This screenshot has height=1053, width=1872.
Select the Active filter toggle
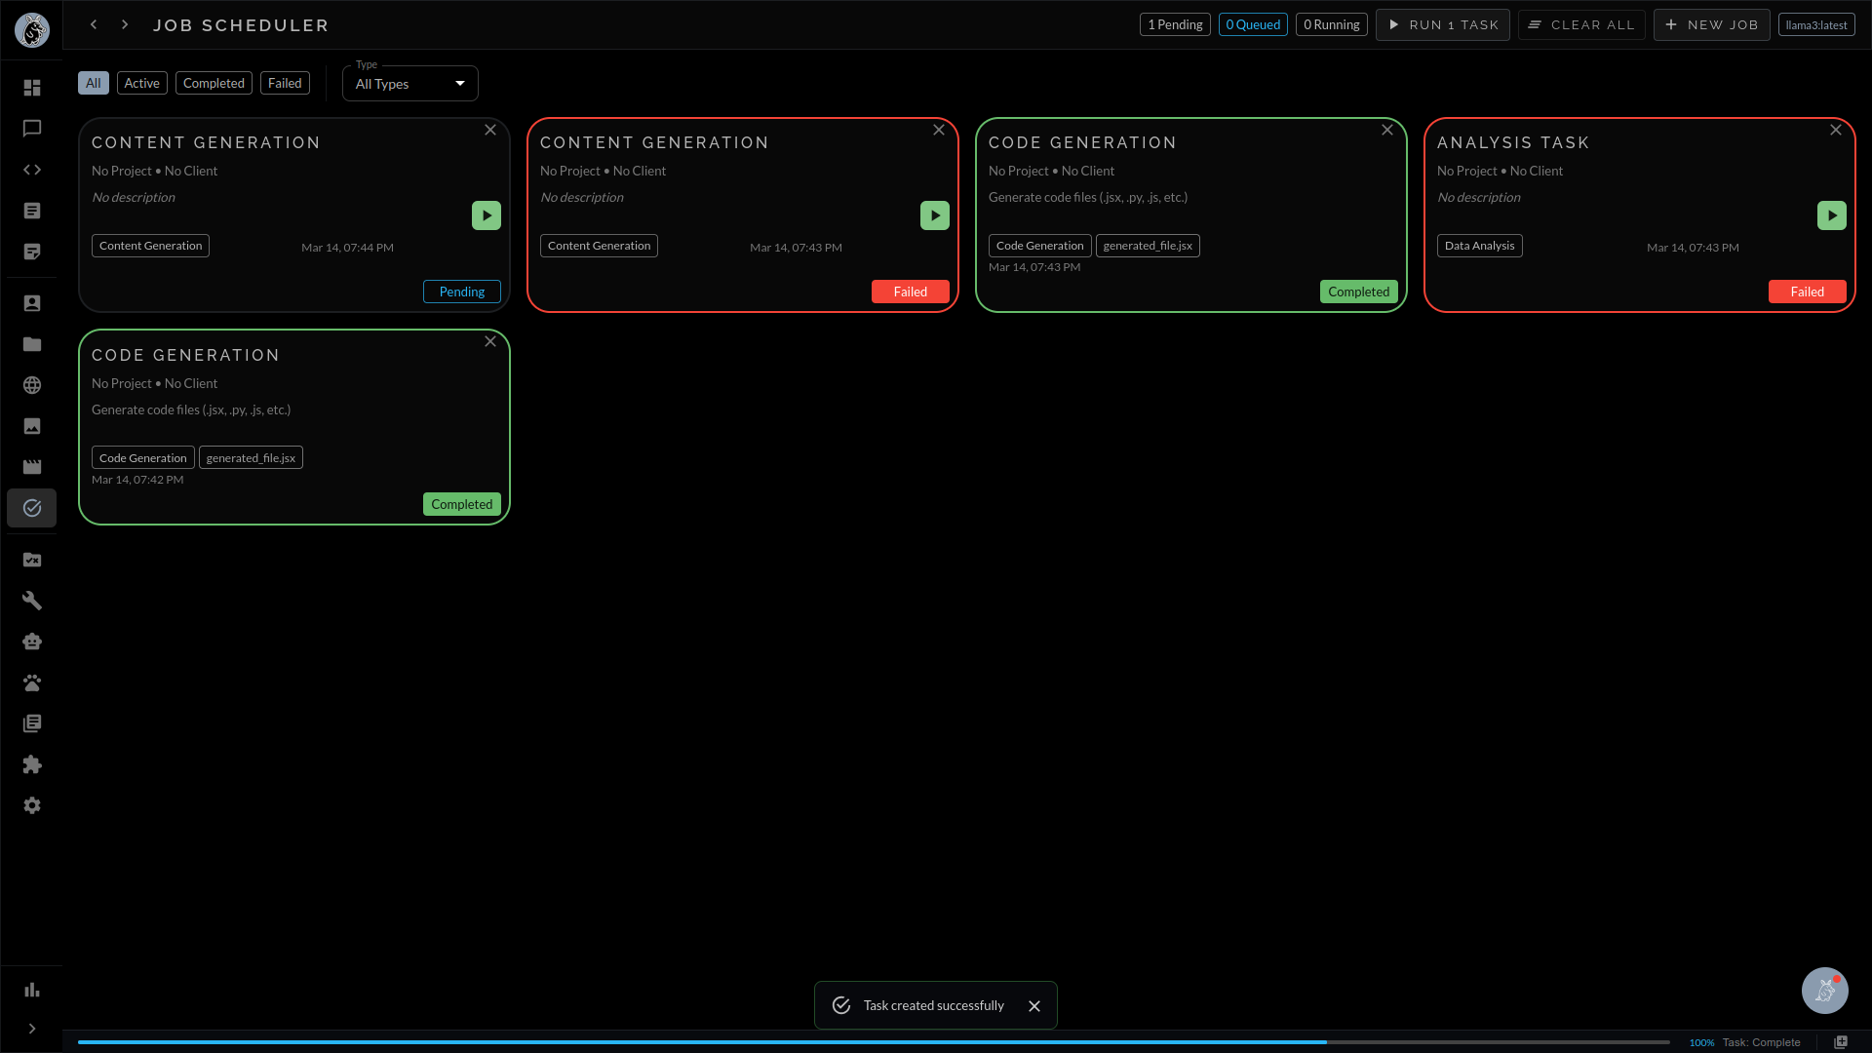click(x=141, y=83)
